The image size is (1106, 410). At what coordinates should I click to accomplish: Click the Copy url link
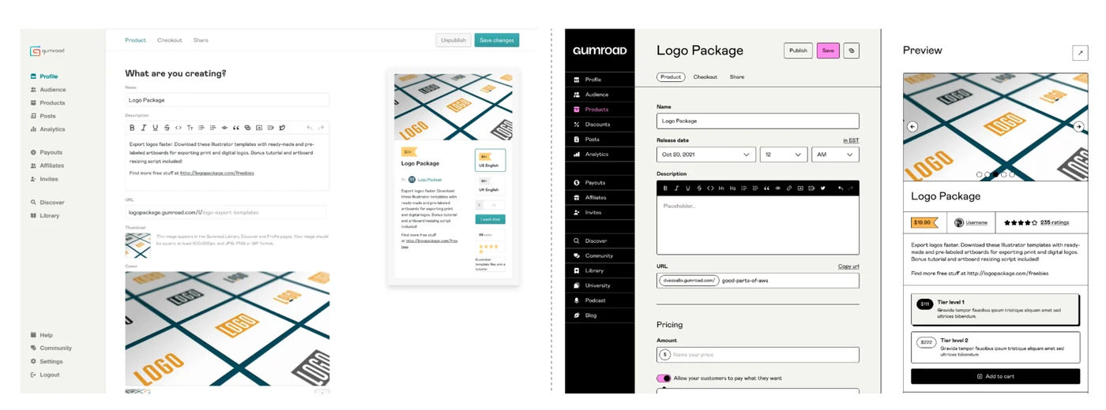(848, 266)
